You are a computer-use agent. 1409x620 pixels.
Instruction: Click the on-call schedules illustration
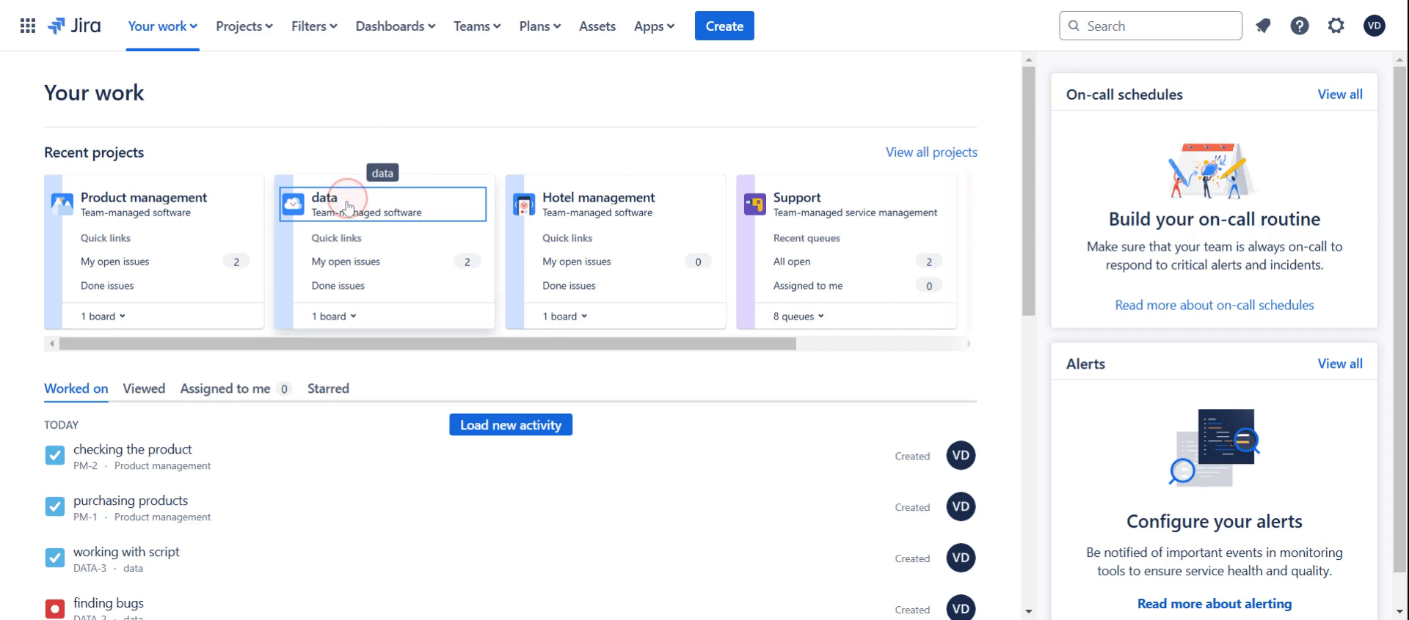[1214, 171]
